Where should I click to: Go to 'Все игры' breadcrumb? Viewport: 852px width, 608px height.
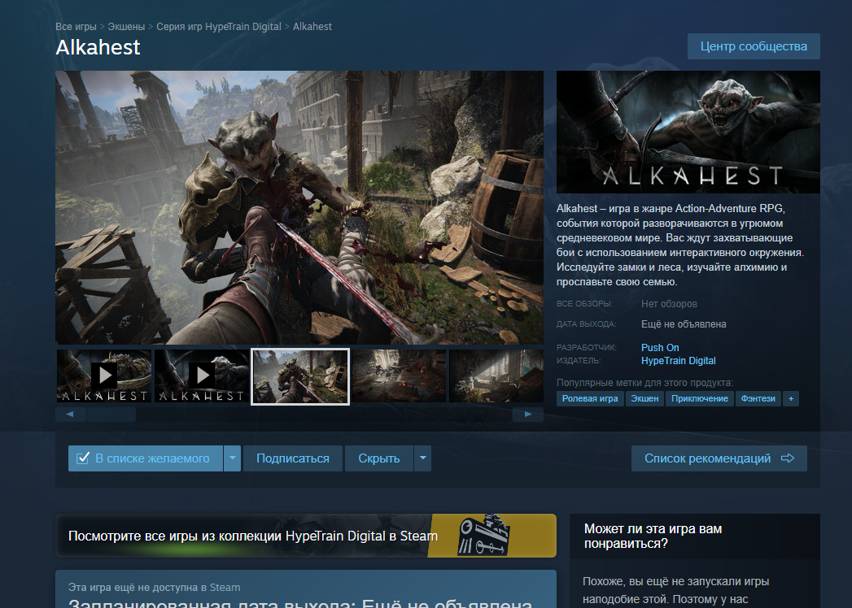tap(76, 27)
